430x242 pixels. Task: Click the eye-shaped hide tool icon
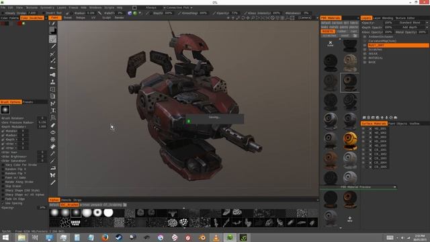pos(53,132)
